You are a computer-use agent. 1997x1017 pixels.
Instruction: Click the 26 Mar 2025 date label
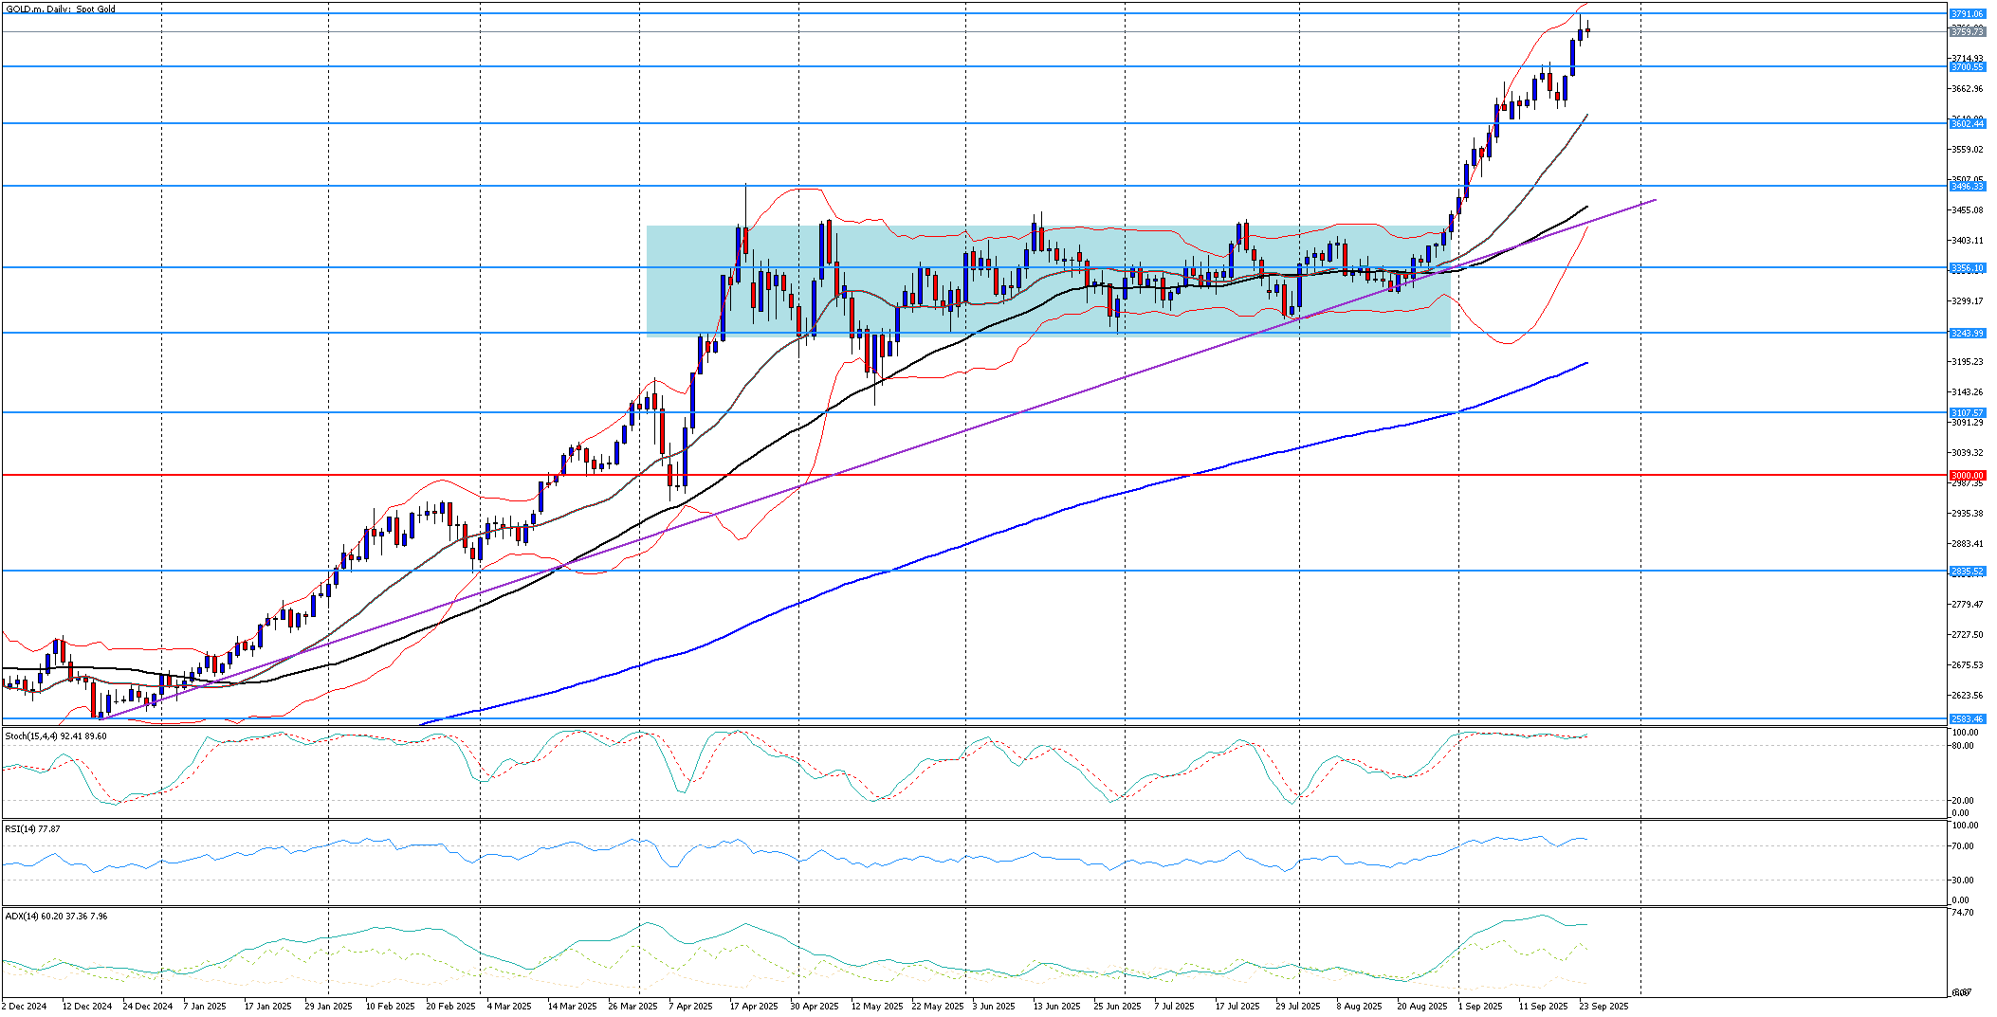[x=632, y=1006]
